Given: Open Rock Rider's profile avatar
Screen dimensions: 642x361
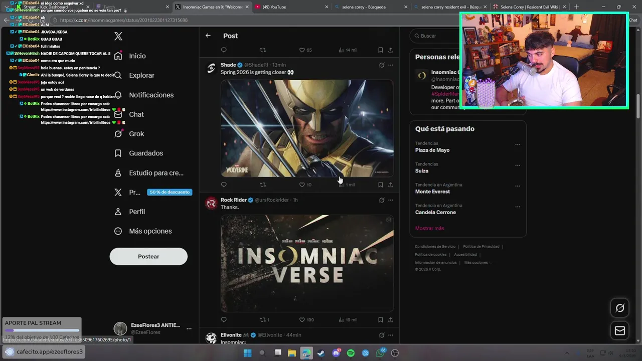Looking at the screenshot, I should 211,203.
